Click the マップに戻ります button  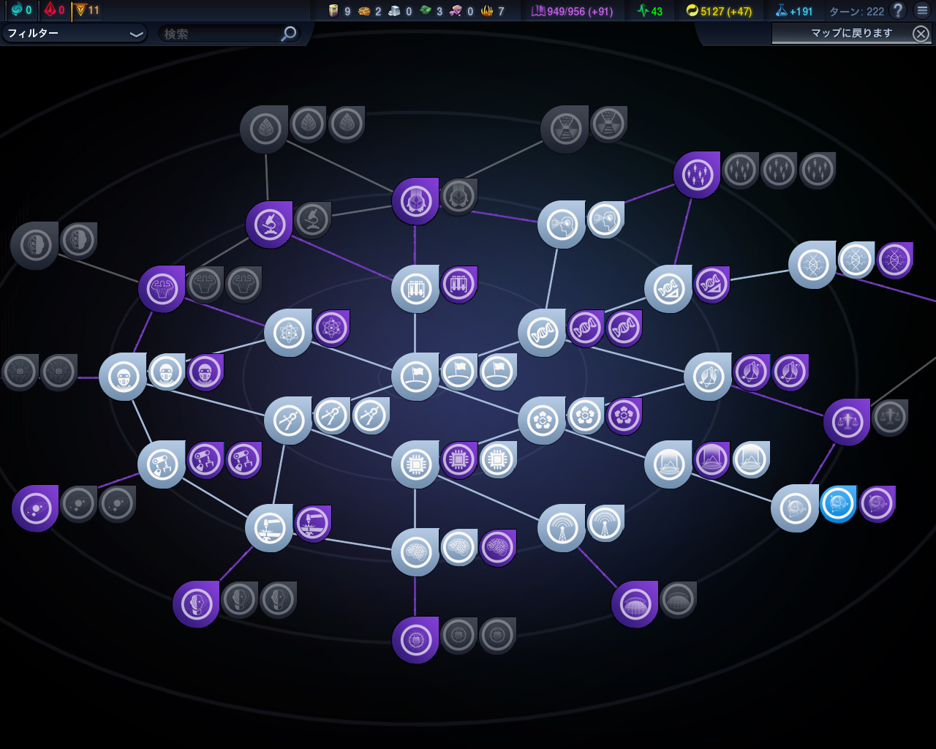(851, 33)
